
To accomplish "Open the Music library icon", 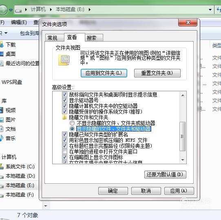I will [1, 138].
